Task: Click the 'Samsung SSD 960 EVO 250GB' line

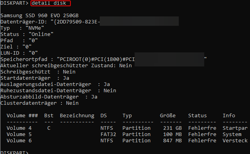Action: click(x=40, y=16)
